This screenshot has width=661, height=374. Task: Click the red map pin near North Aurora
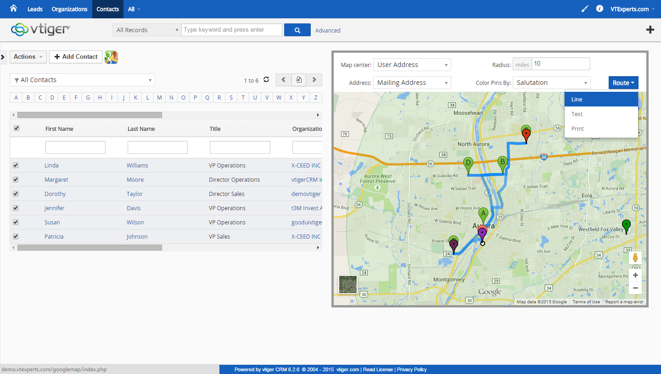pos(527,135)
